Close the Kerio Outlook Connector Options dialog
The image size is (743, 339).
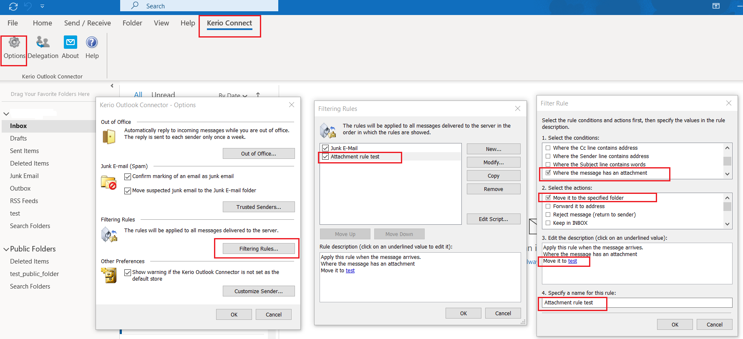(x=292, y=105)
